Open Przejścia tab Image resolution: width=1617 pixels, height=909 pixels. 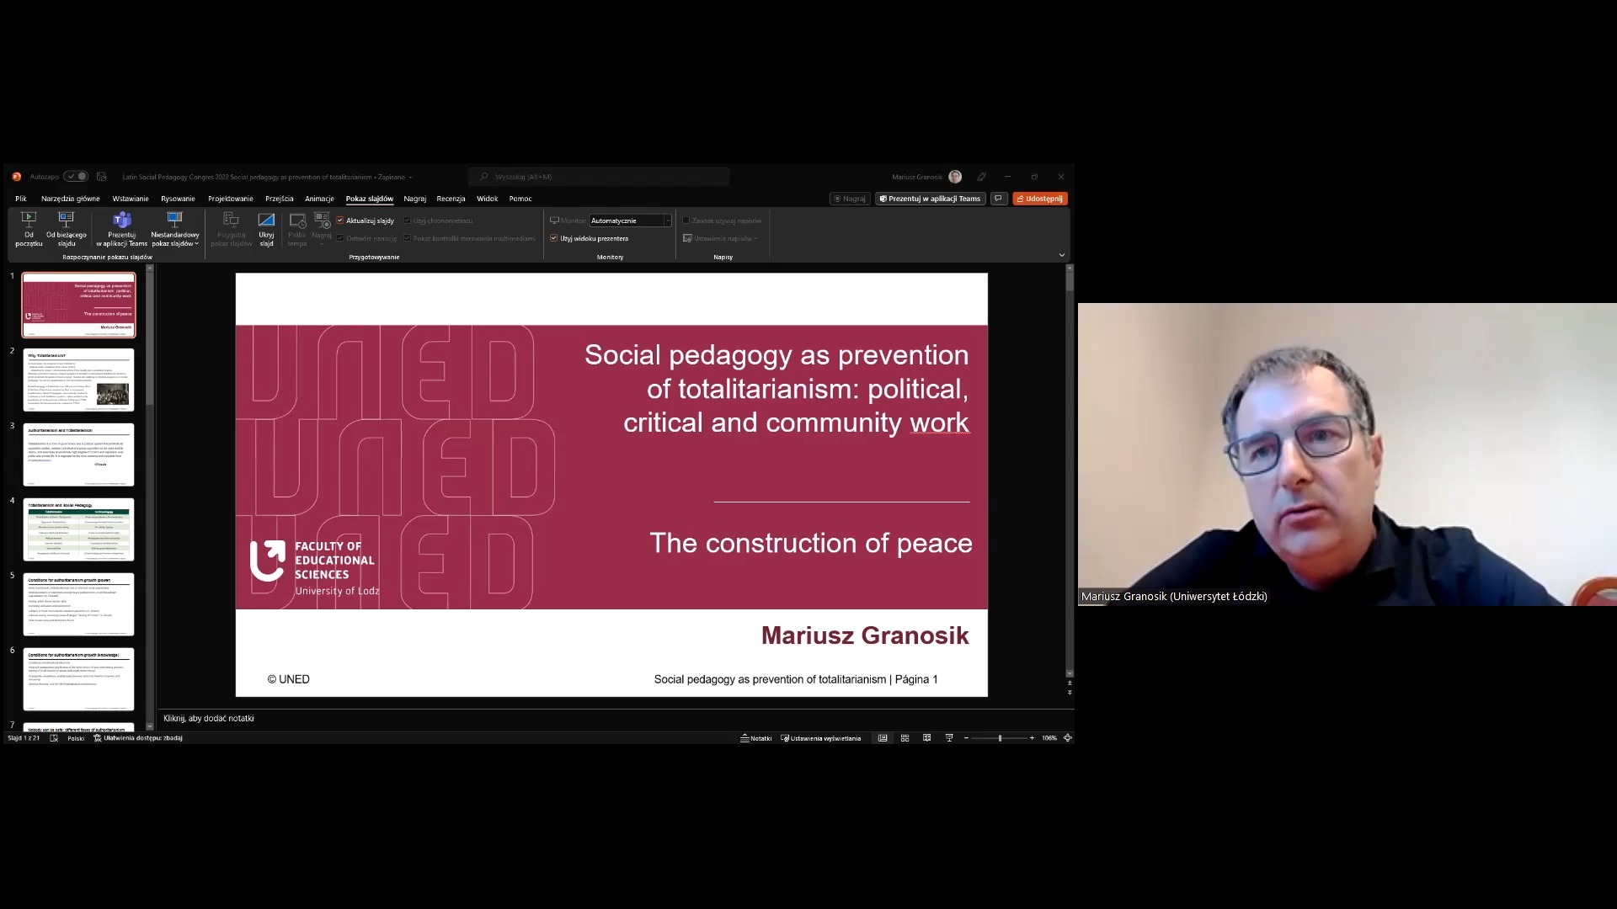279,199
